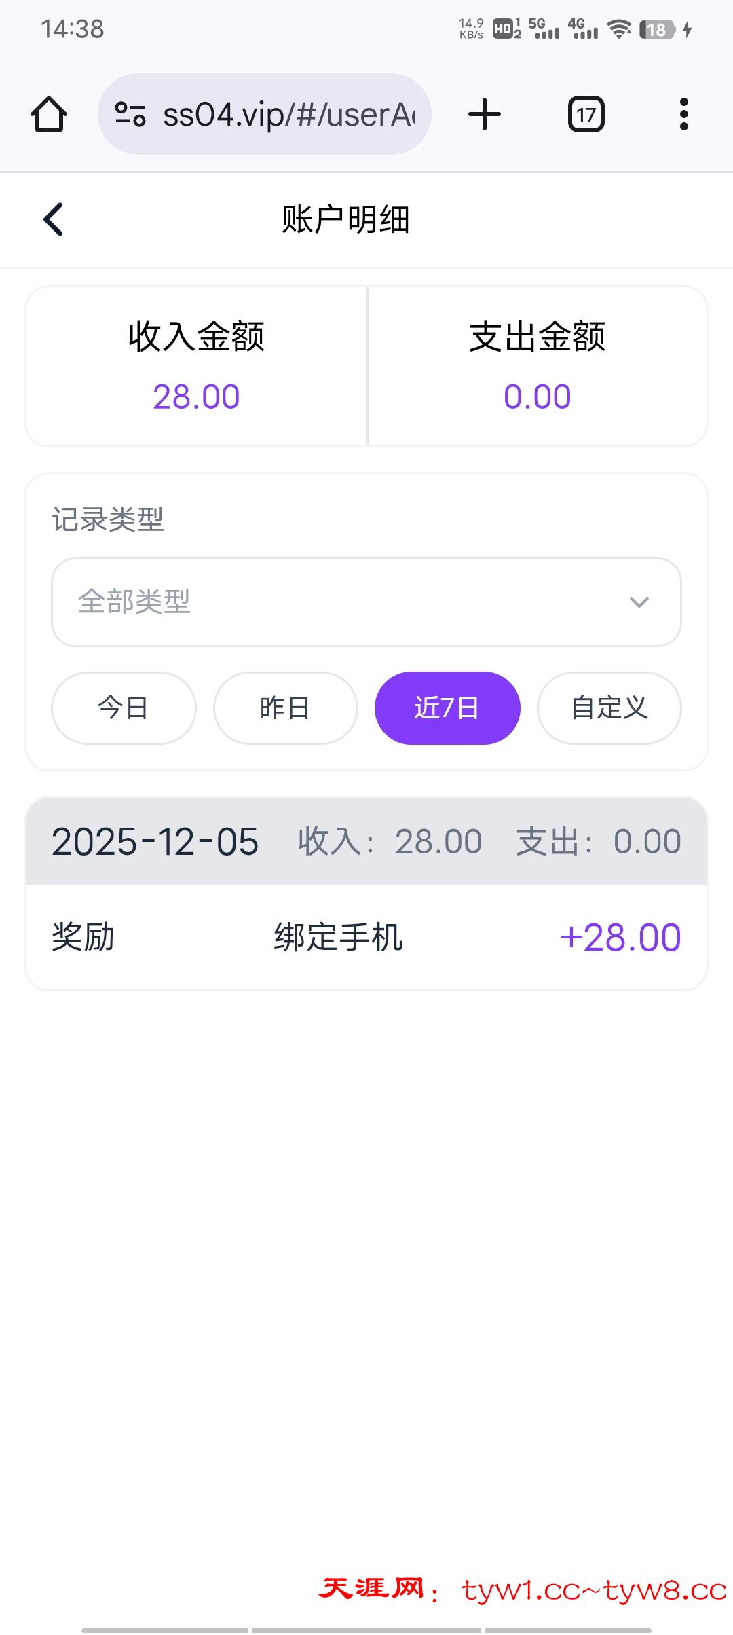The image size is (733, 1635).
Task: Select the 今日 date filter
Action: [x=124, y=708]
